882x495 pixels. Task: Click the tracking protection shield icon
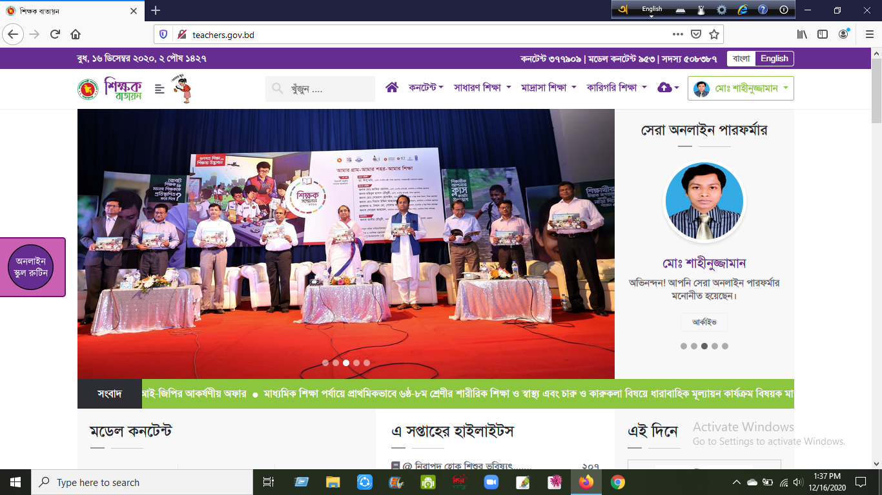pyautogui.click(x=163, y=34)
